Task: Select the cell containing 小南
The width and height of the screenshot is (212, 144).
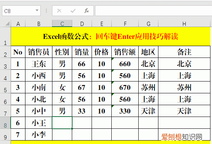Action: [39, 87]
